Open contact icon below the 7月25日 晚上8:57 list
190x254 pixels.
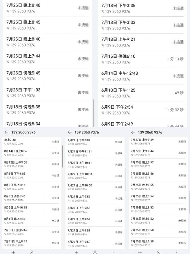click(159, 252)
